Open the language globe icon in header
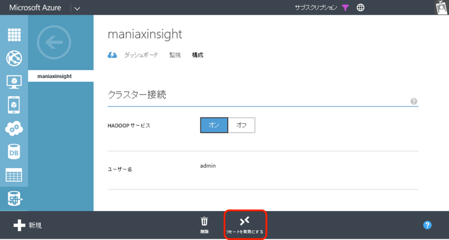 click(x=361, y=8)
